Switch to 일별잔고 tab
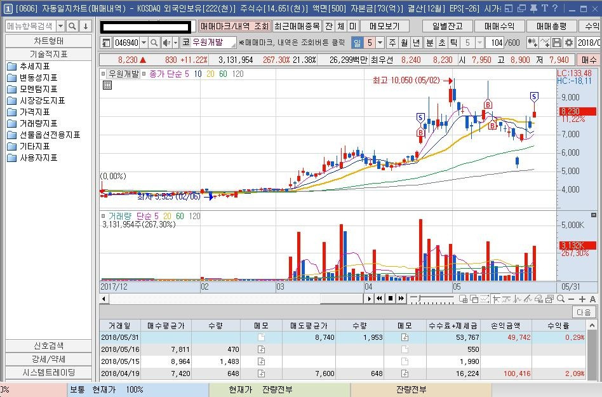This screenshot has height=397, width=602. tap(447, 26)
